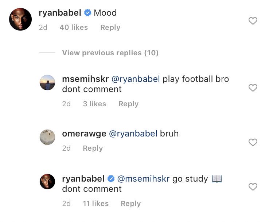
Task: Expand View previous replies (10)
Action: [x=110, y=53]
